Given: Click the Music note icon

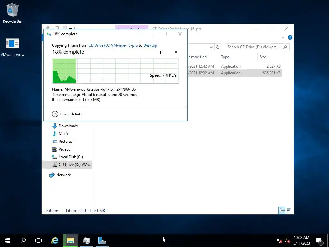Looking at the screenshot, I should (55, 134).
